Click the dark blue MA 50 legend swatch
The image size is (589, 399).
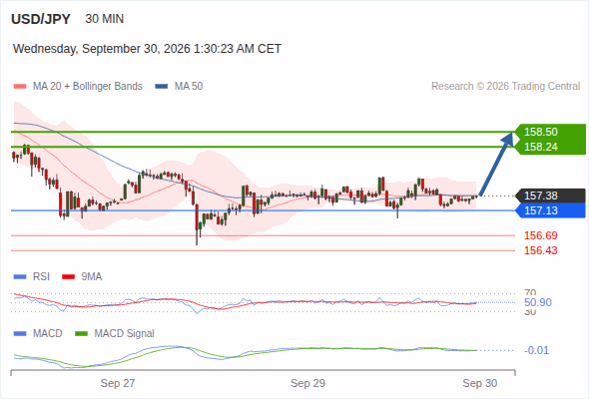pos(162,87)
